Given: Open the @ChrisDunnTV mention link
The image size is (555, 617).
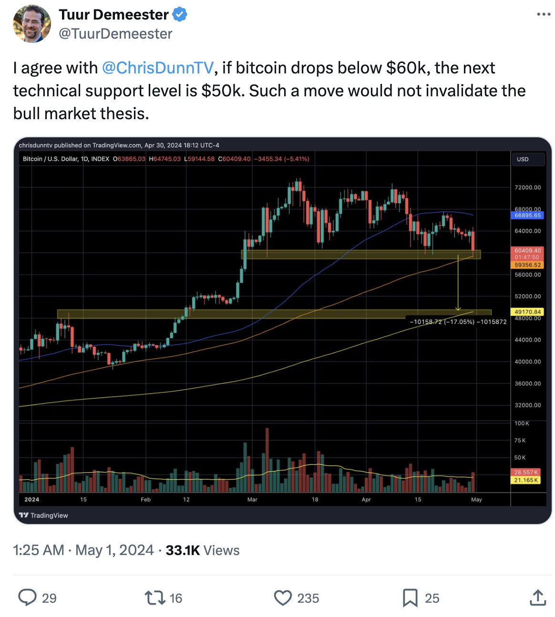Looking at the screenshot, I should pos(157,68).
